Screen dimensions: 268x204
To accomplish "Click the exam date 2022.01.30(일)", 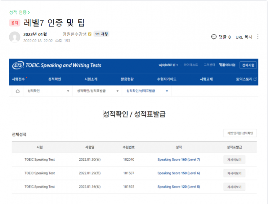I will click(90, 159).
